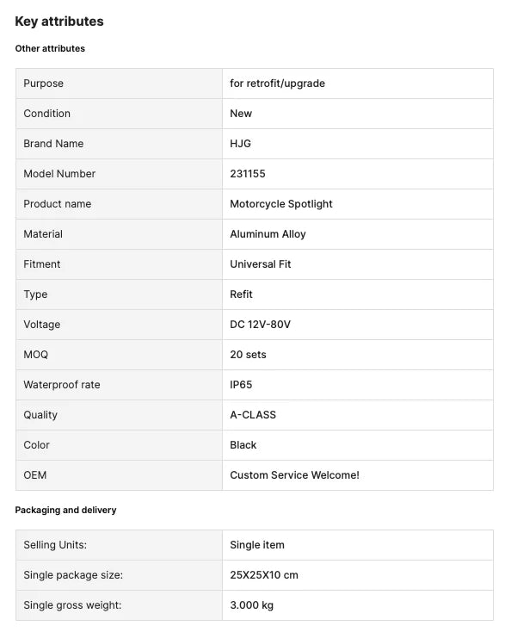Select Model Number value 231155
The width and height of the screenshot is (517, 632).
click(248, 174)
